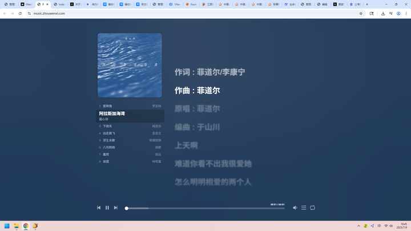Switch to the Favic tab
411x231 pixels.
[x=191, y=4]
